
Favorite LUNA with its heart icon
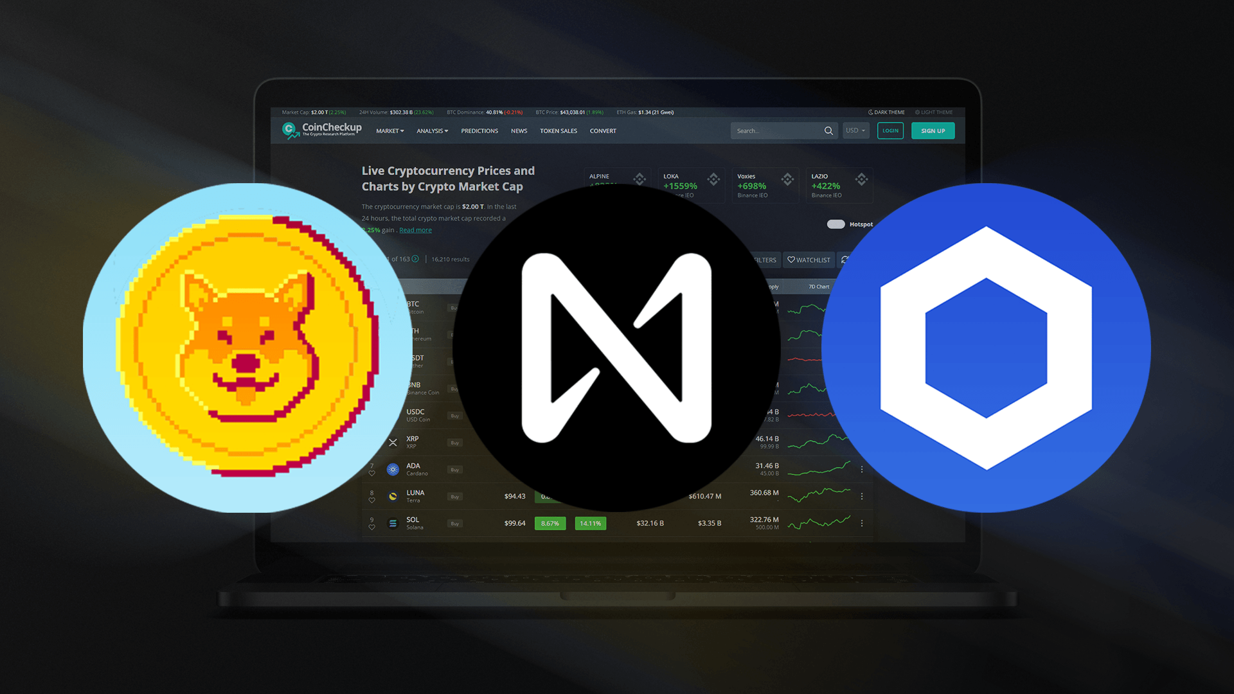(371, 500)
